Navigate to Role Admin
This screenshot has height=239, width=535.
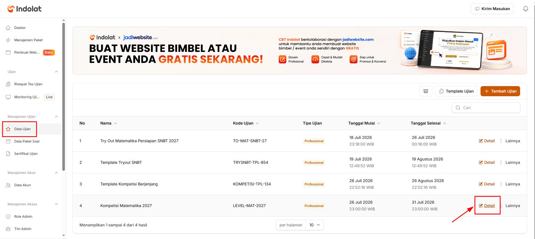[23, 217]
